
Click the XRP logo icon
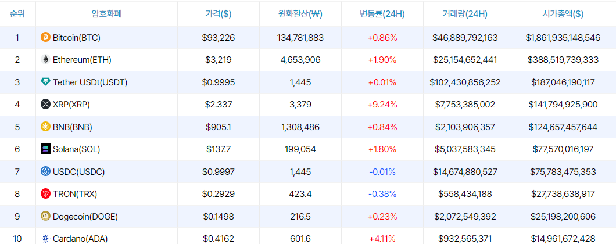coord(45,105)
